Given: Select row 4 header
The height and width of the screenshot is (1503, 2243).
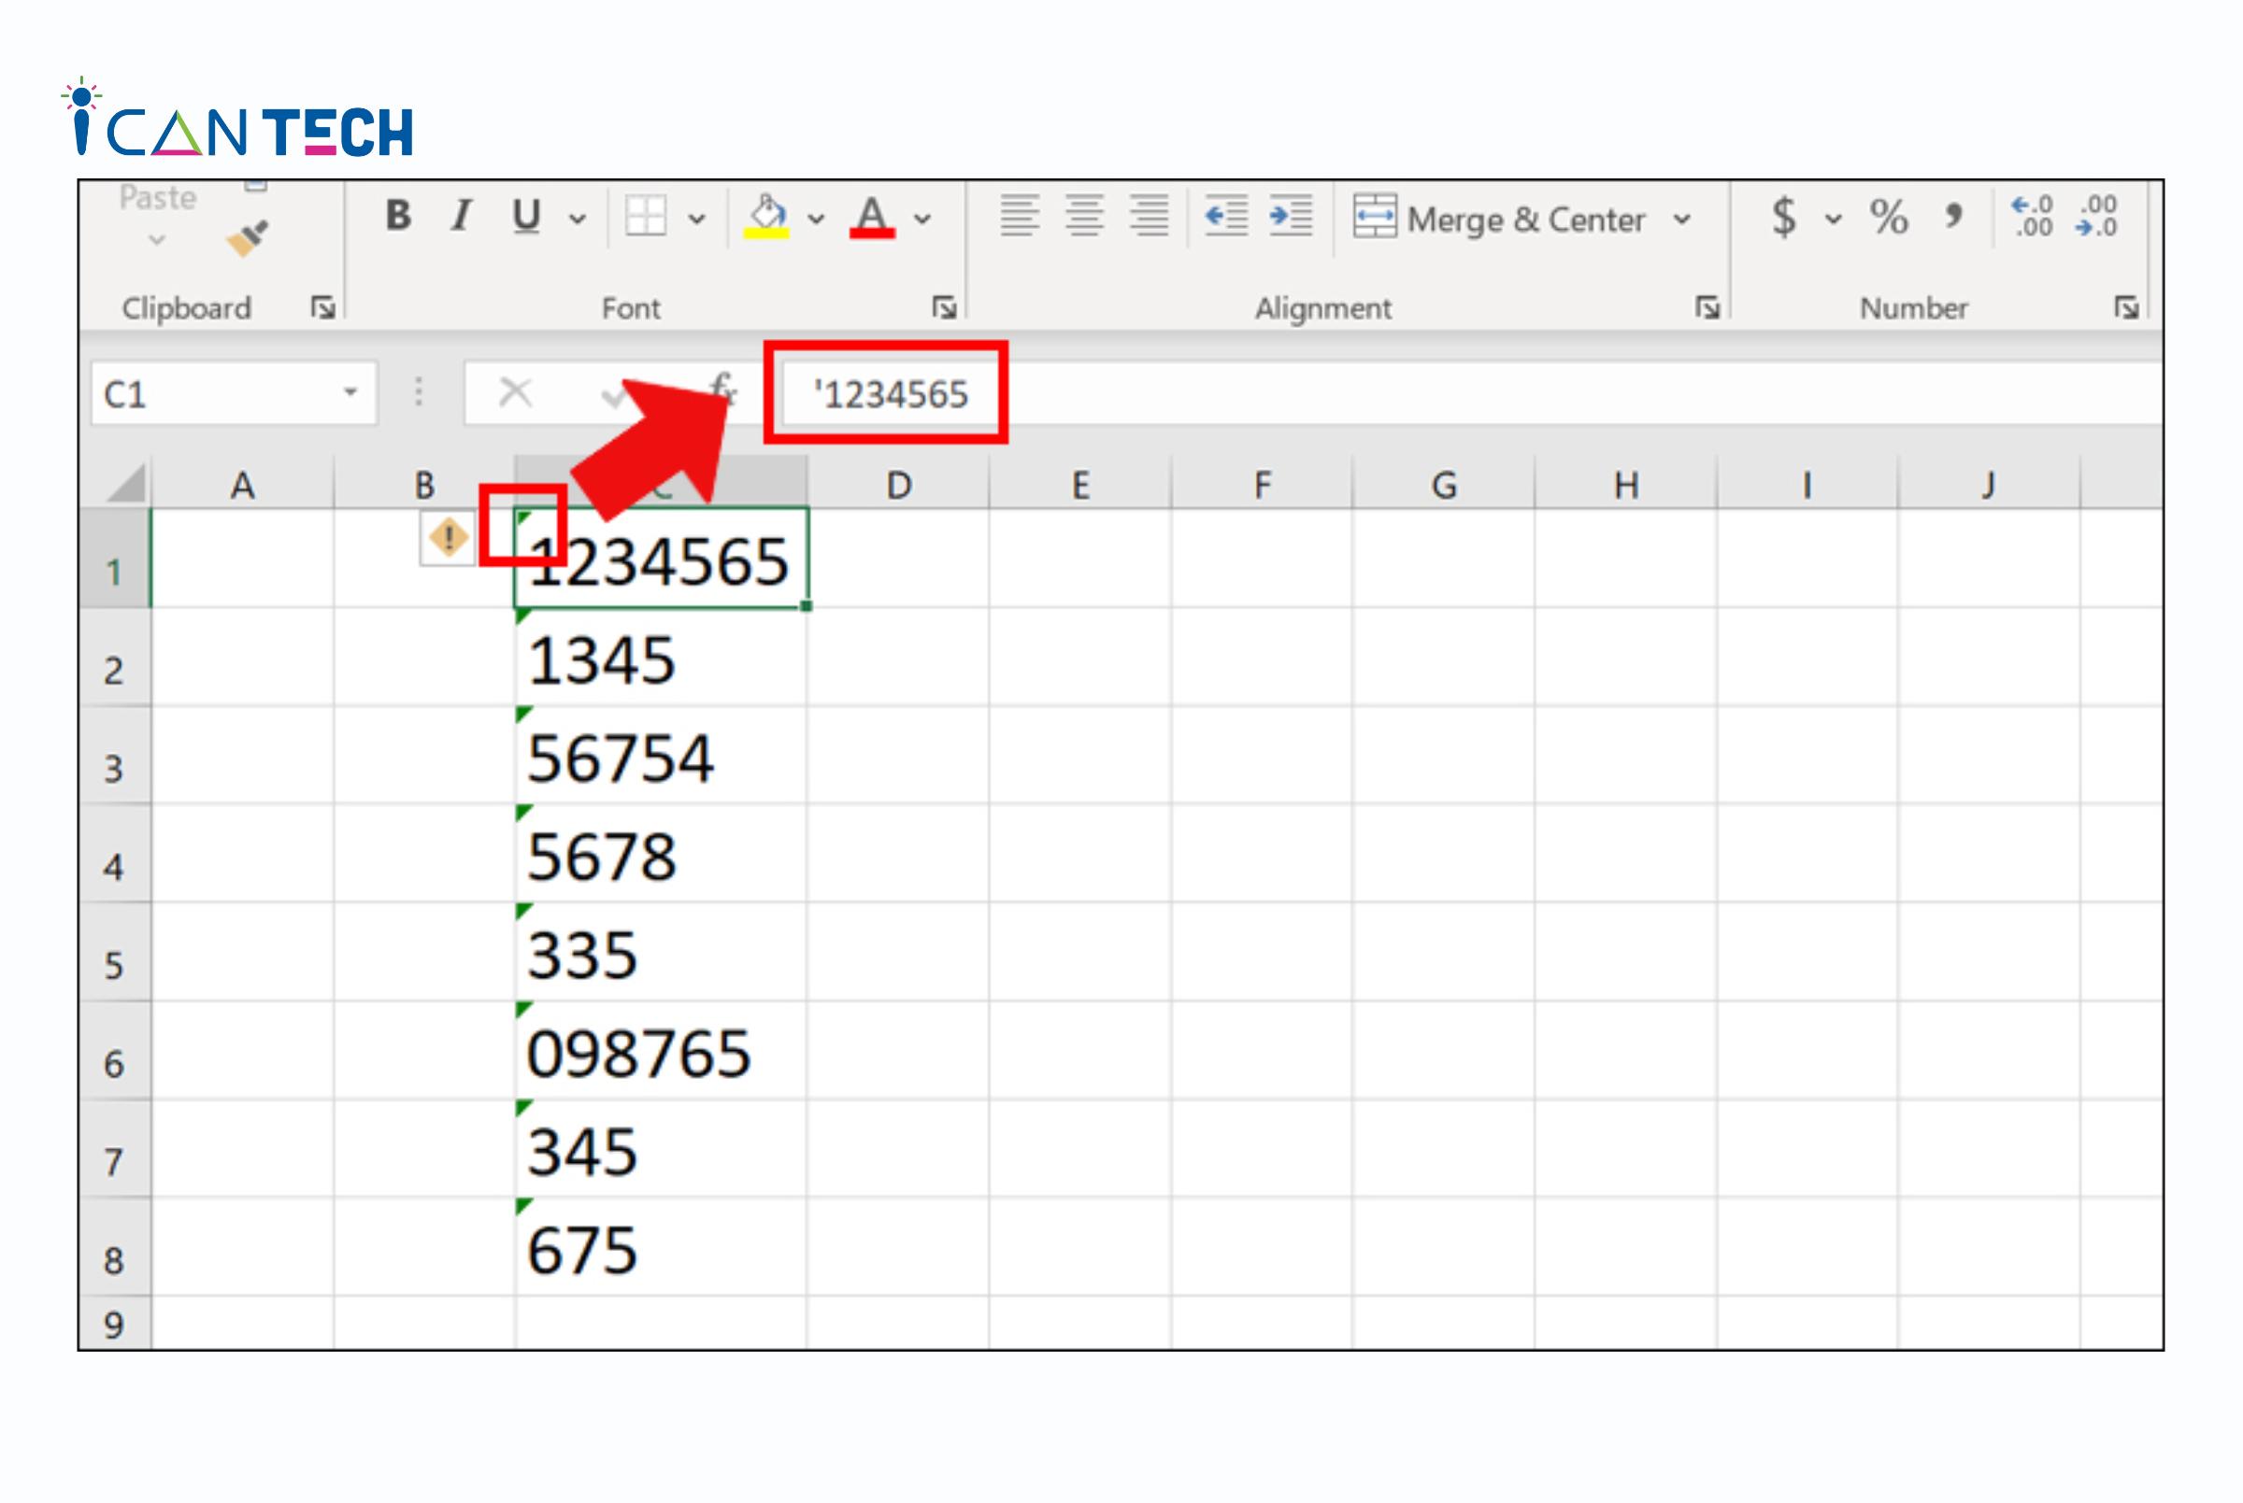Looking at the screenshot, I should coord(114,854).
